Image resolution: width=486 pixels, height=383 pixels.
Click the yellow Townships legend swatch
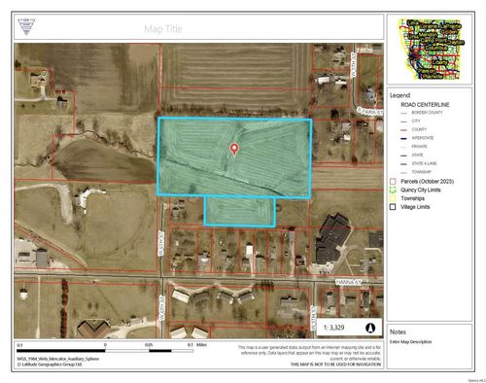[x=393, y=198]
